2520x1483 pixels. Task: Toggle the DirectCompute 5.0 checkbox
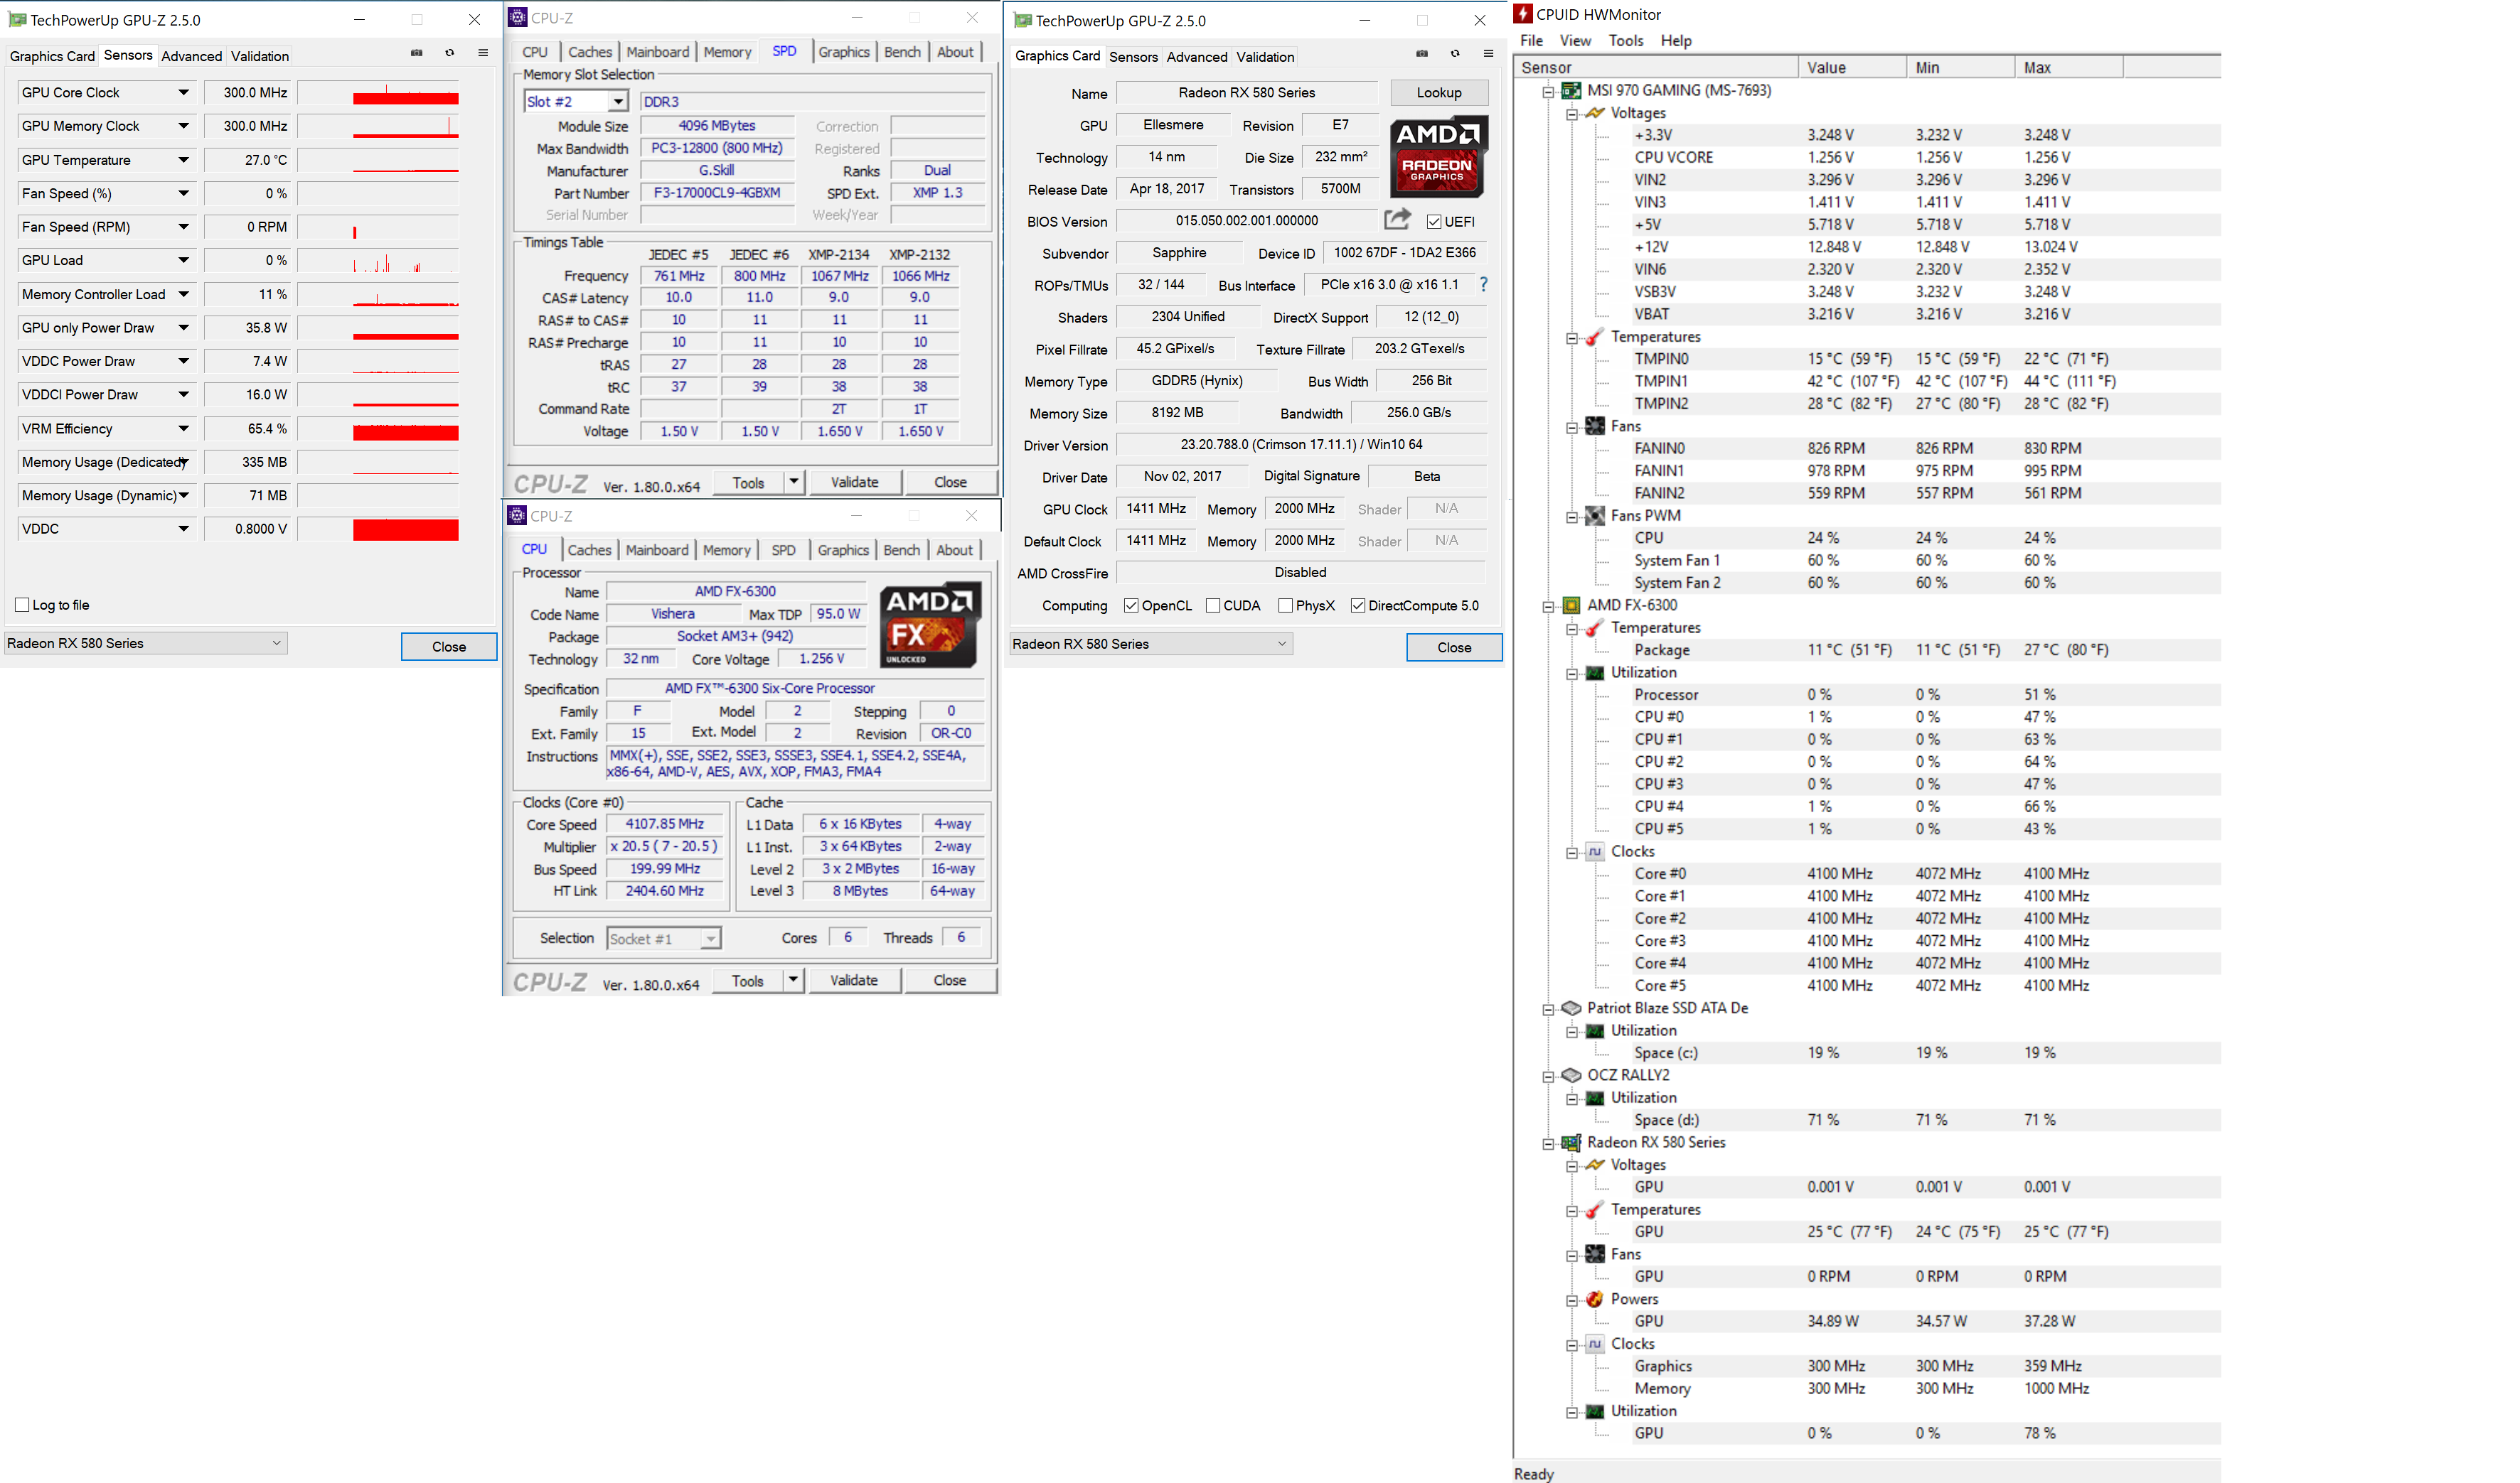click(1358, 605)
